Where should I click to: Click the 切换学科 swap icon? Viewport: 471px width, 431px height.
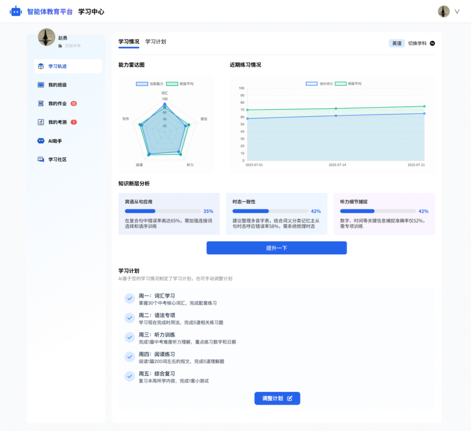(x=432, y=43)
